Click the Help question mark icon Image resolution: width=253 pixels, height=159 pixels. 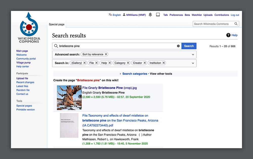point(228,35)
